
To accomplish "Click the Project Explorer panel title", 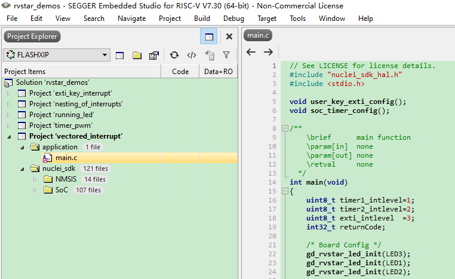I will point(32,36).
